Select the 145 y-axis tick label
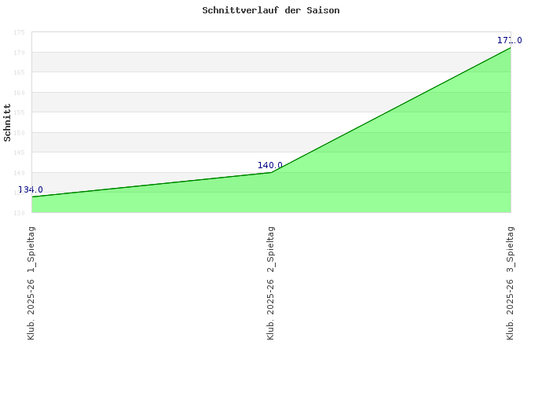The image size is (542, 393). pos(19,152)
